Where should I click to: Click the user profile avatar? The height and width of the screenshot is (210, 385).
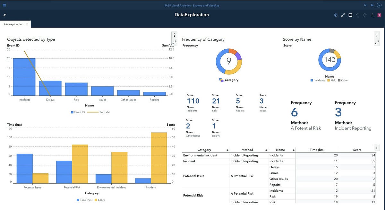pos(379,5)
